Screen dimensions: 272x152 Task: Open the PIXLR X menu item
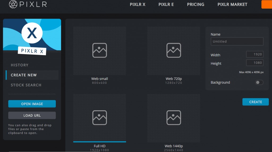click(x=138, y=4)
